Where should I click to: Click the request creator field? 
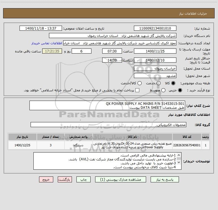coord(120,43)
